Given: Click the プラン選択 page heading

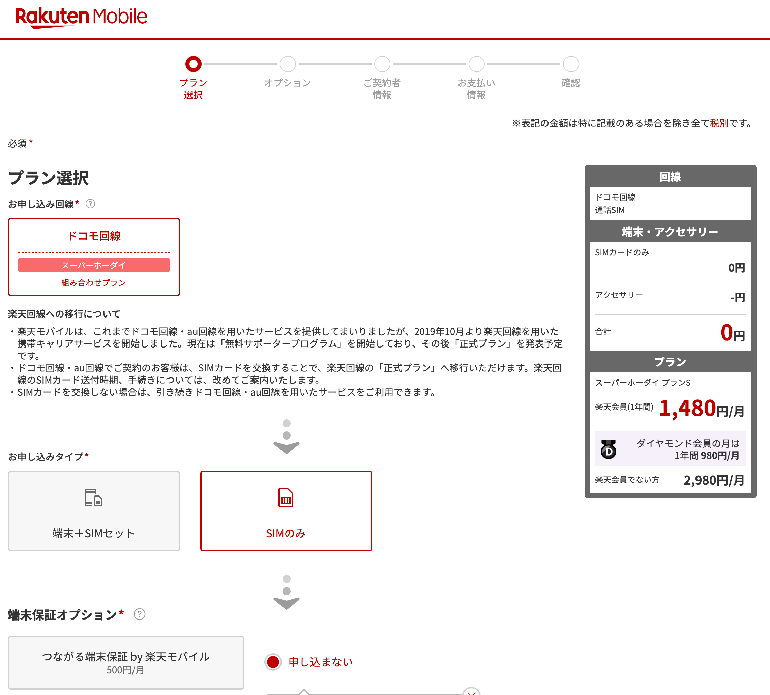Looking at the screenshot, I should pos(49,178).
